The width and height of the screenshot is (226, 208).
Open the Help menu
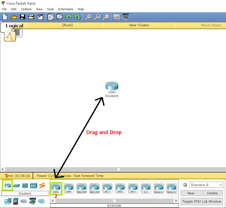click(81, 9)
